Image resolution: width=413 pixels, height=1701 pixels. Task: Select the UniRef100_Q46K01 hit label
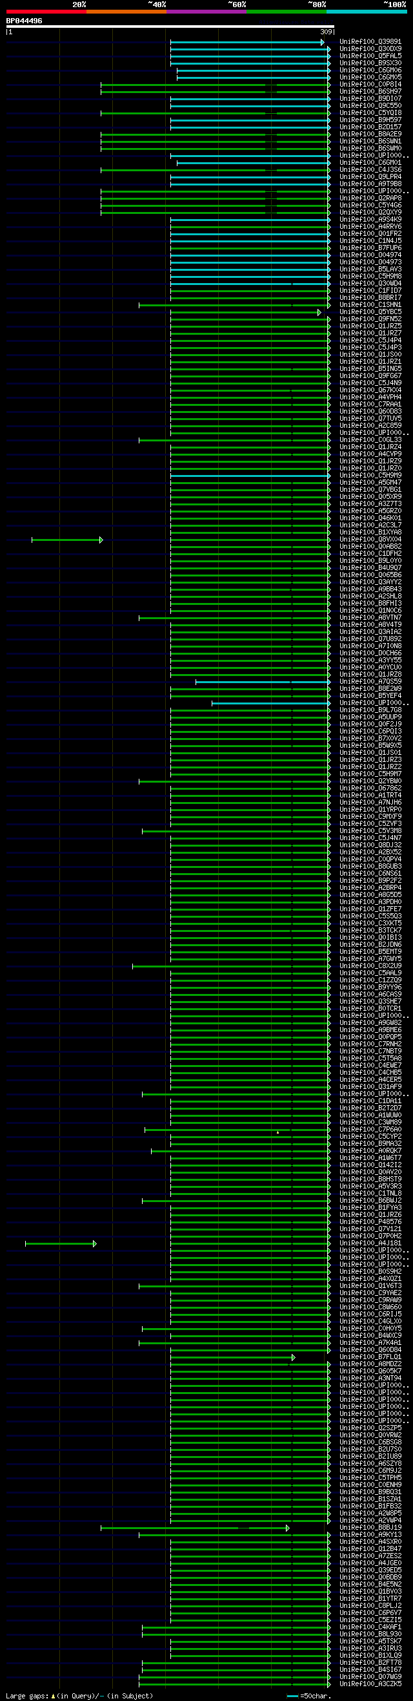pyautogui.click(x=371, y=518)
